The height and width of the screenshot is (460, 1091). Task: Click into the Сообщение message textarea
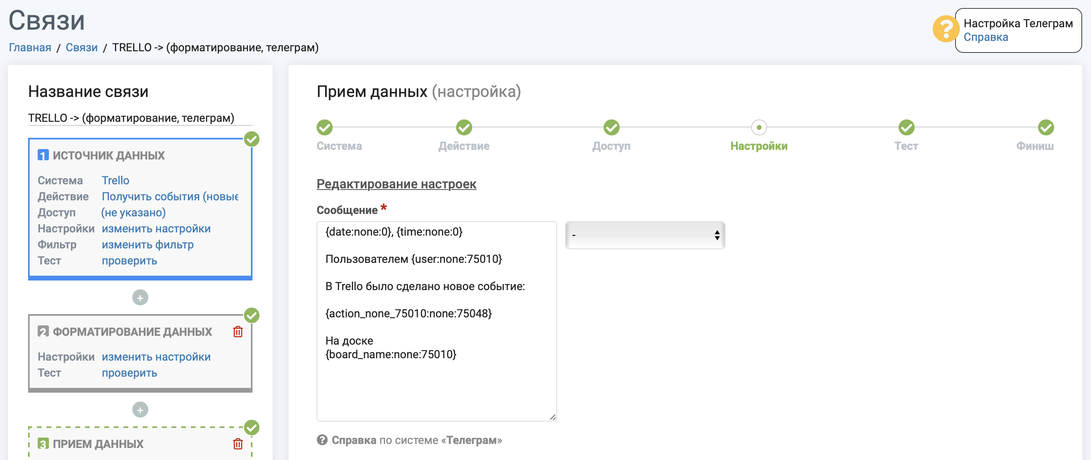click(x=436, y=321)
